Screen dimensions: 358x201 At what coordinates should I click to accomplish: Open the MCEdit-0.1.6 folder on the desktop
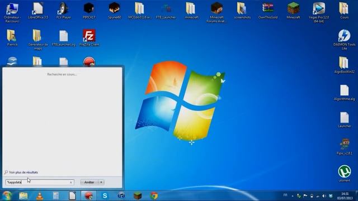[140, 11]
